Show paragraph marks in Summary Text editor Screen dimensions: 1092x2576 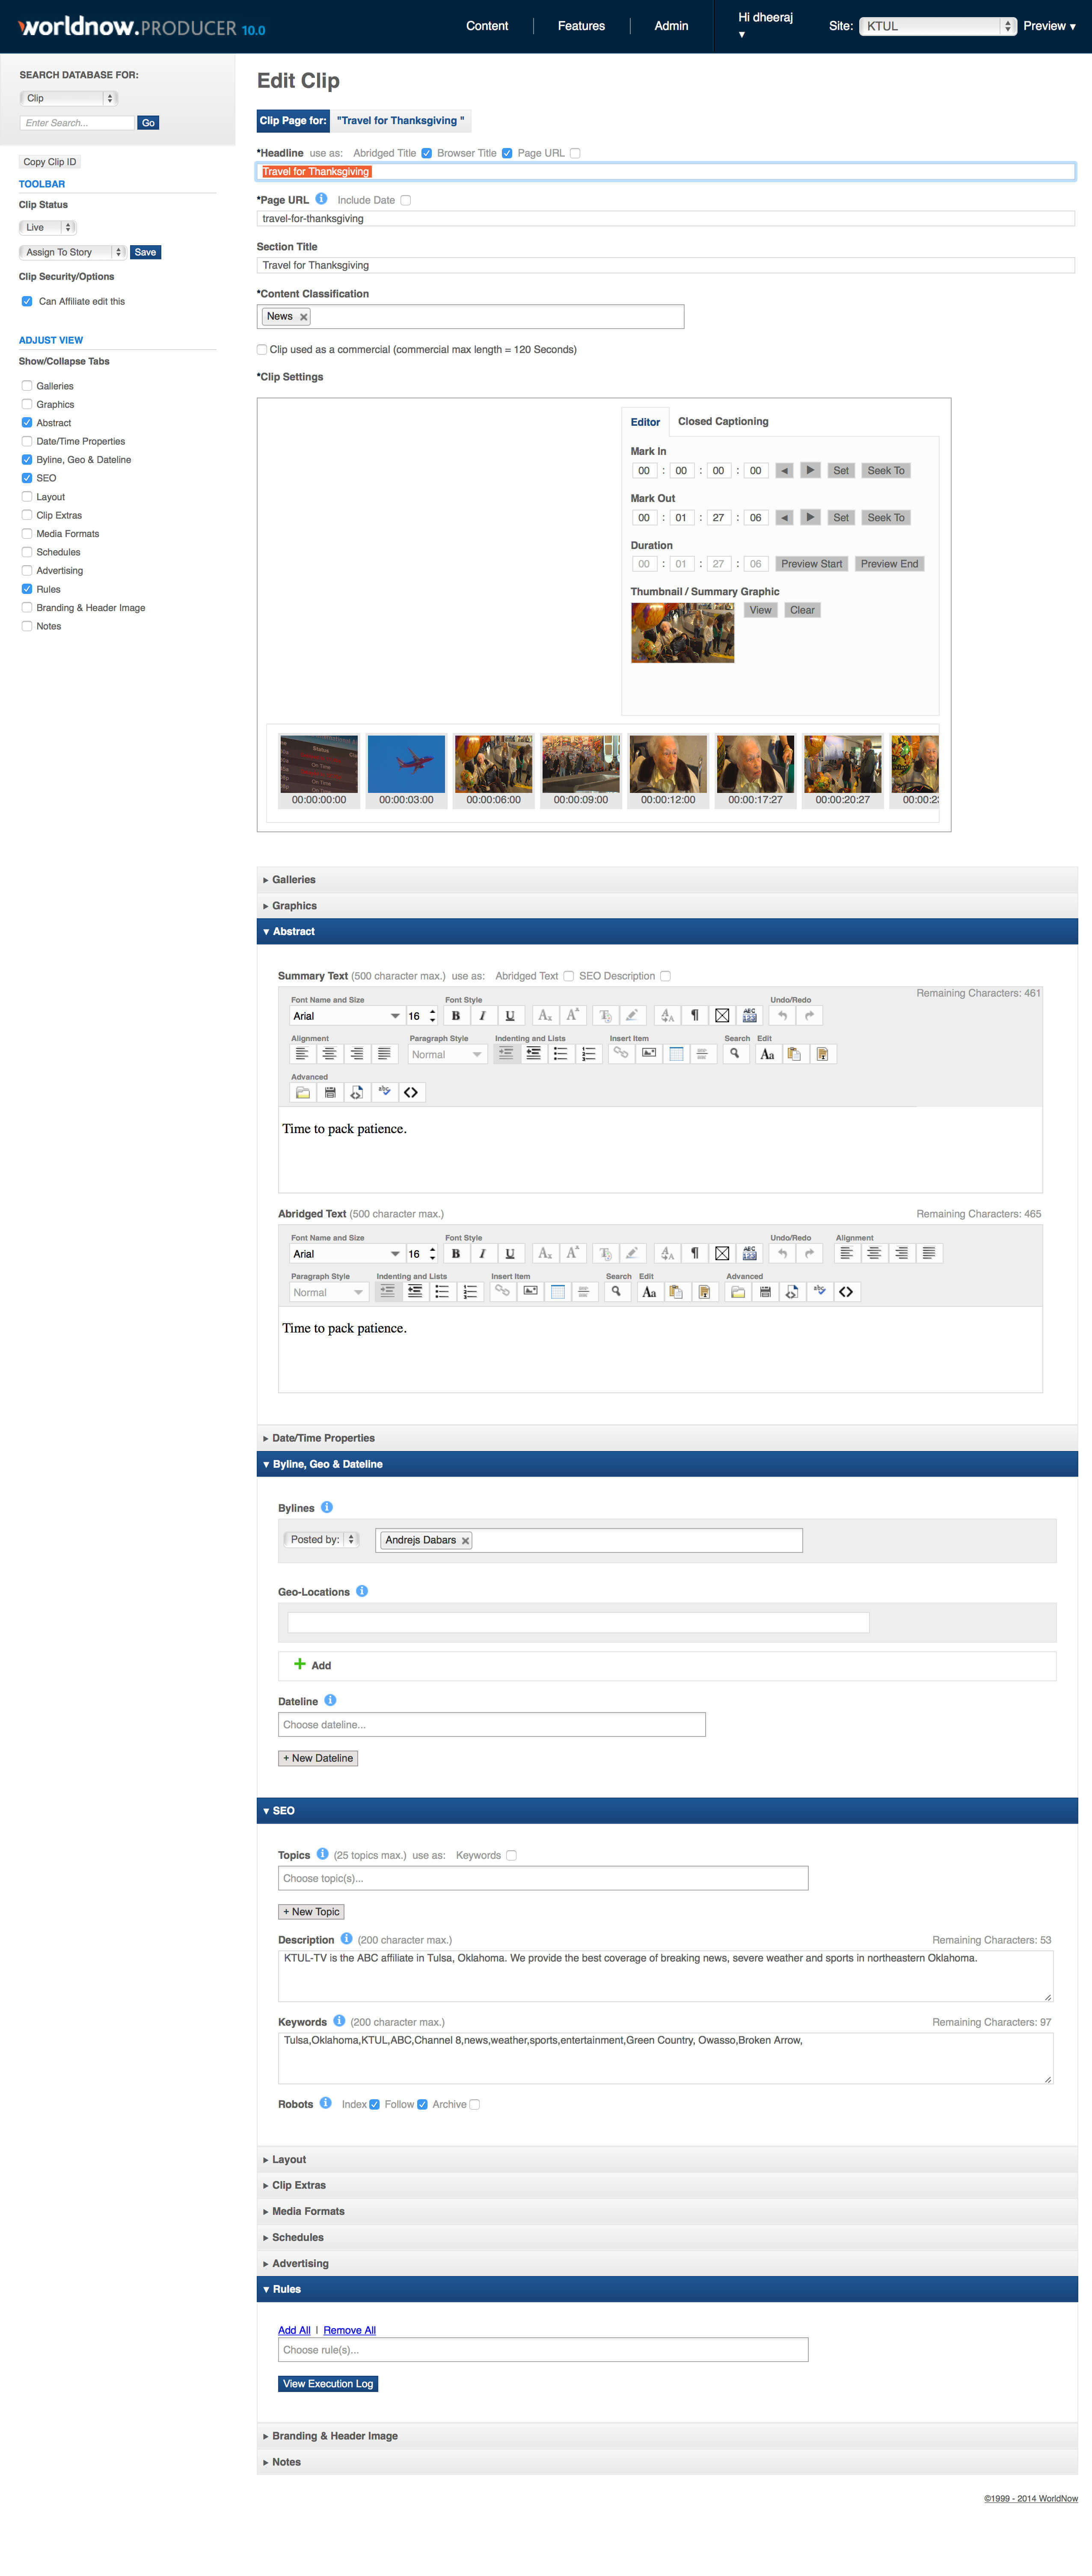click(694, 1015)
